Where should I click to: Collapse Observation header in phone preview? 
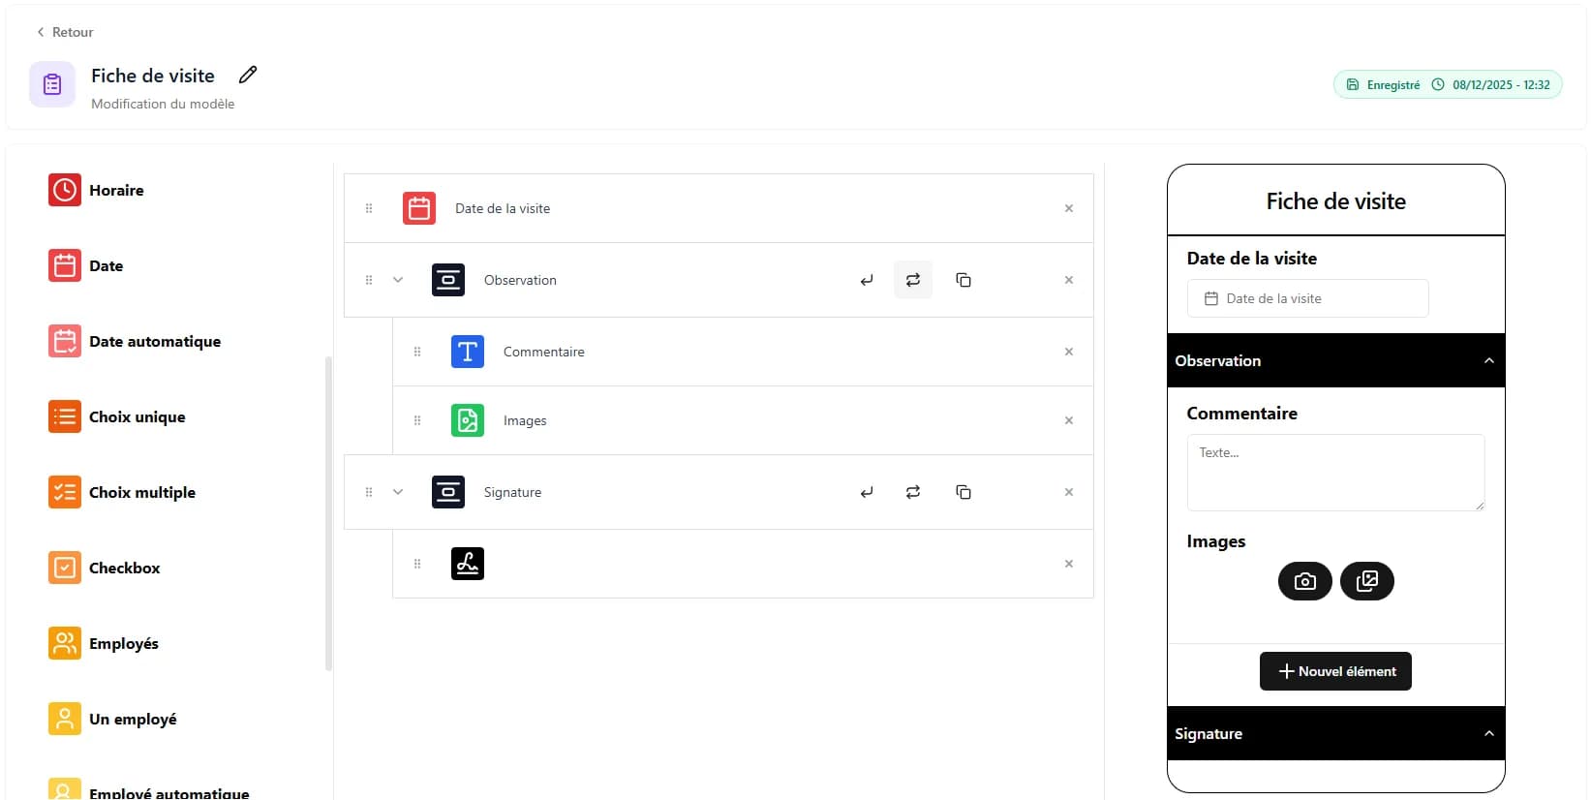tap(1488, 361)
